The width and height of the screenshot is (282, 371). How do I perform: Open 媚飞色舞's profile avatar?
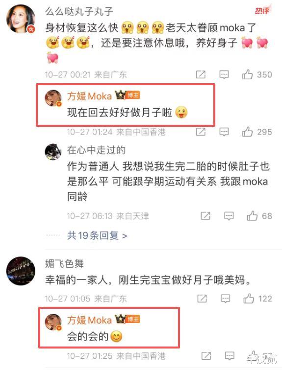(21, 271)
